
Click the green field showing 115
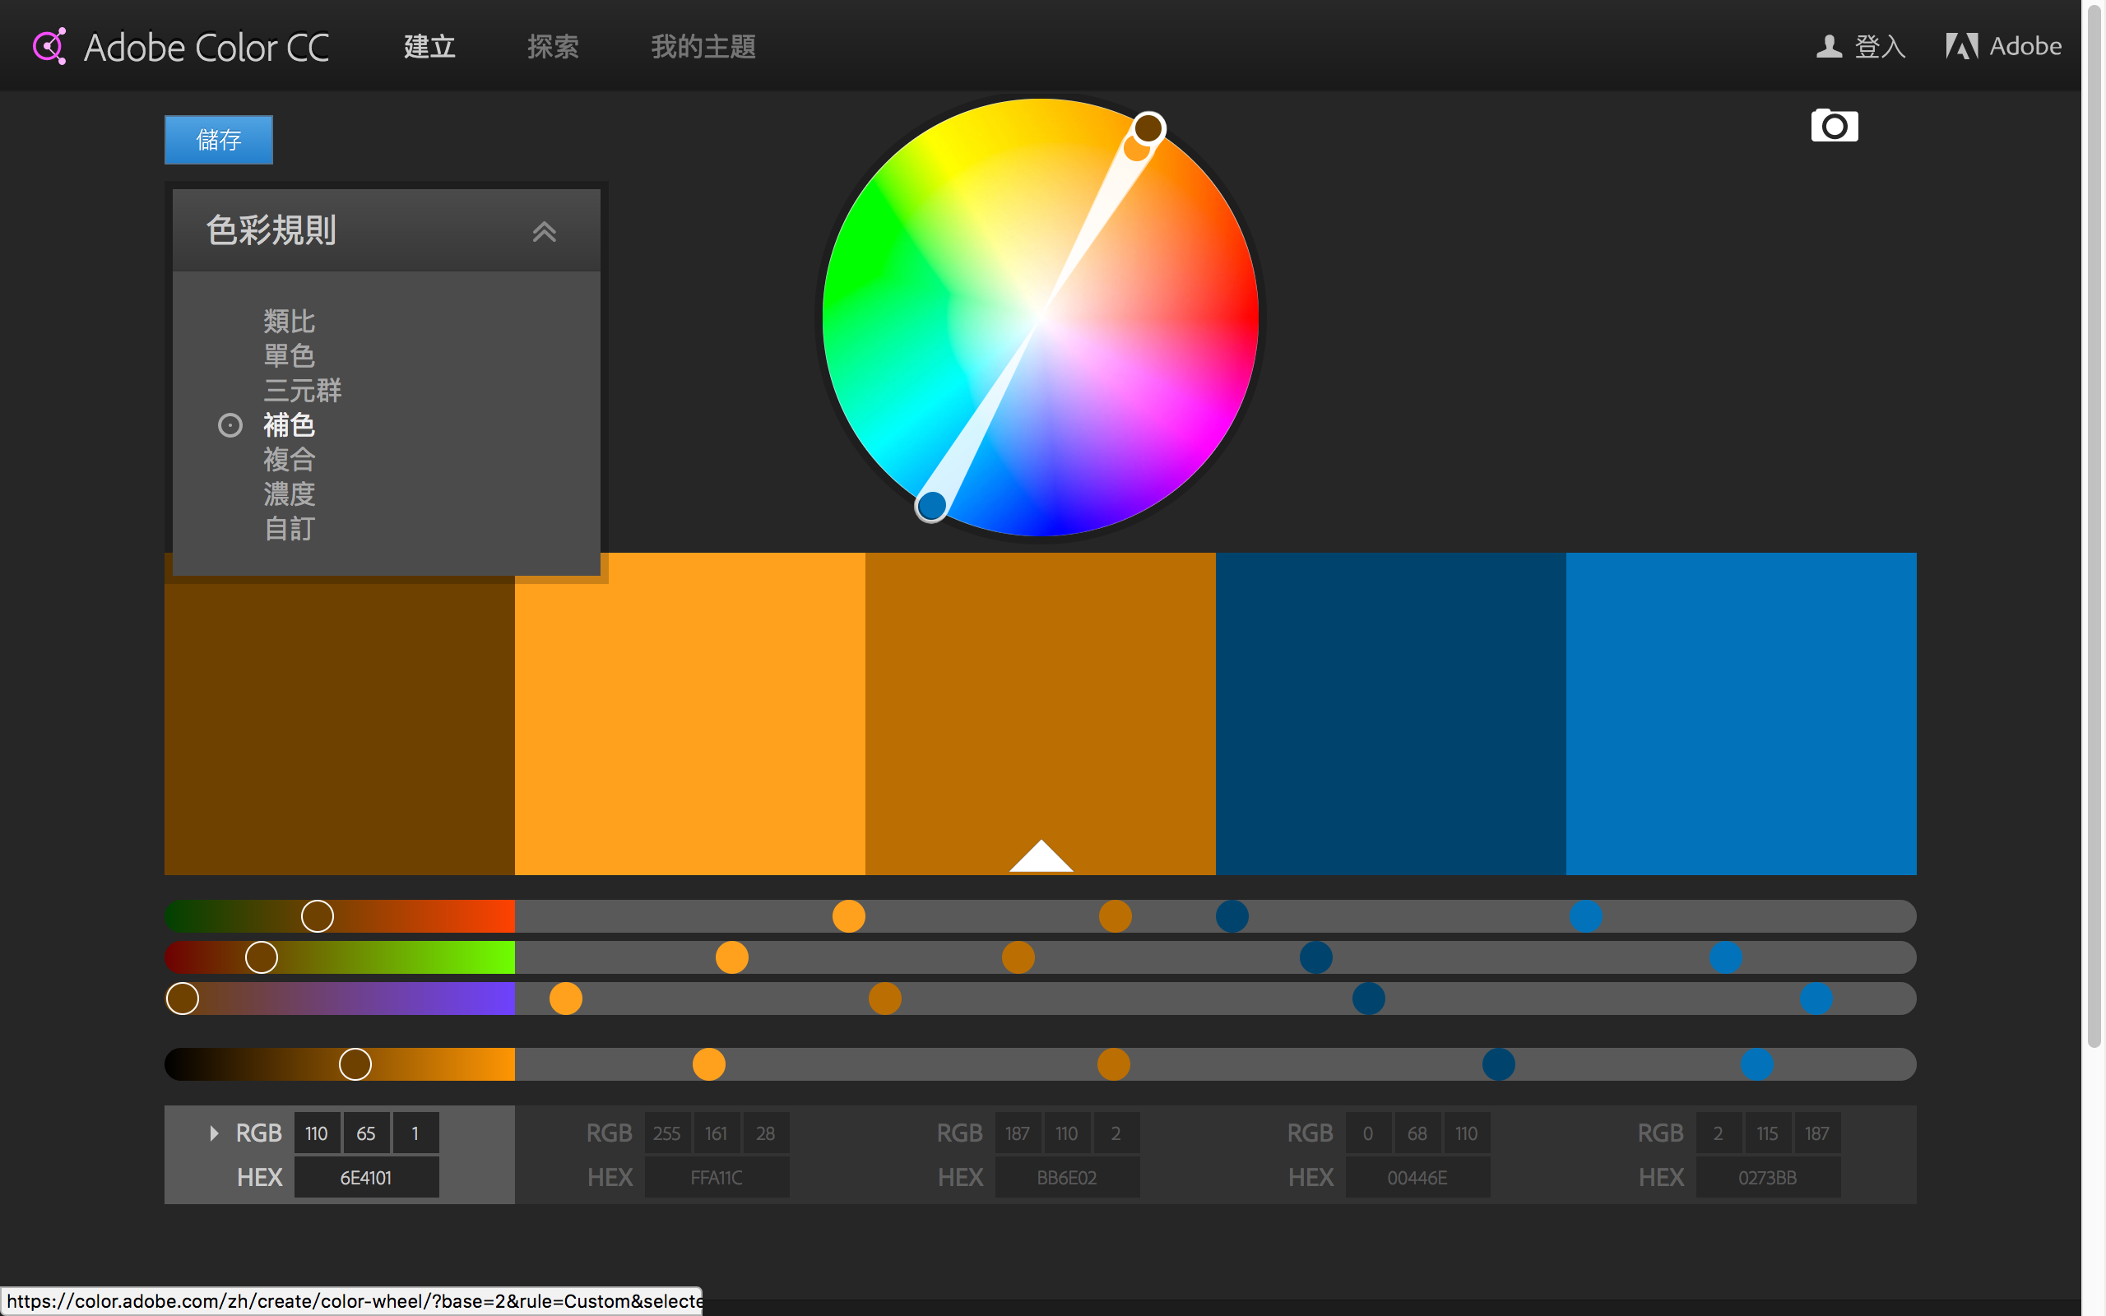pos(1767,1133)
